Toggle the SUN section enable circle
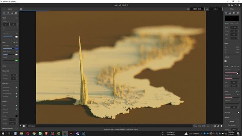The image size is (242, 136). tap(17, 18)
